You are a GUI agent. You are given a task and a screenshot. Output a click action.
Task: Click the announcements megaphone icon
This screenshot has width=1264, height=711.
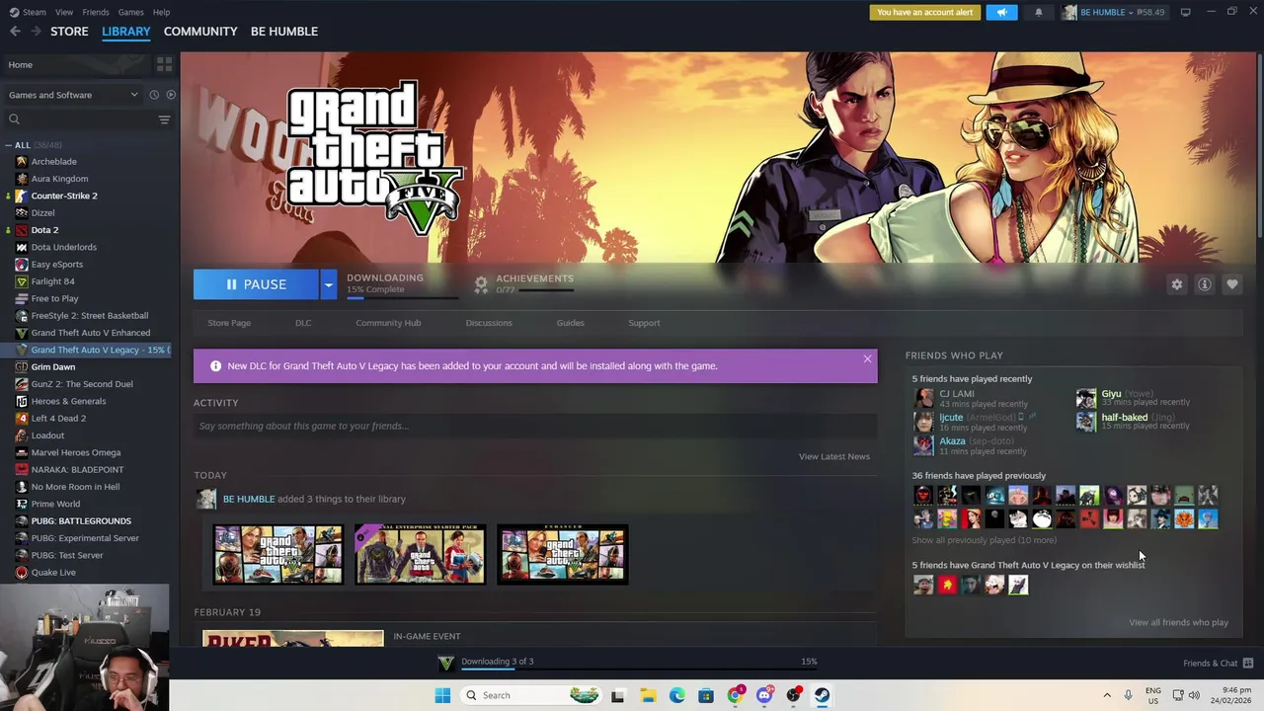[x=1001, y=12]
